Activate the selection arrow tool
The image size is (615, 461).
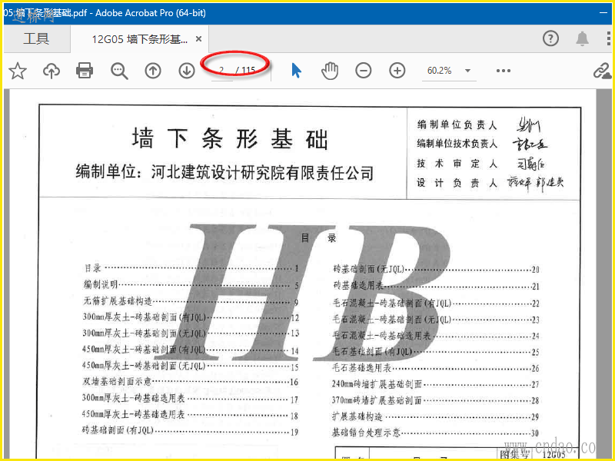[x=297, y=71]
